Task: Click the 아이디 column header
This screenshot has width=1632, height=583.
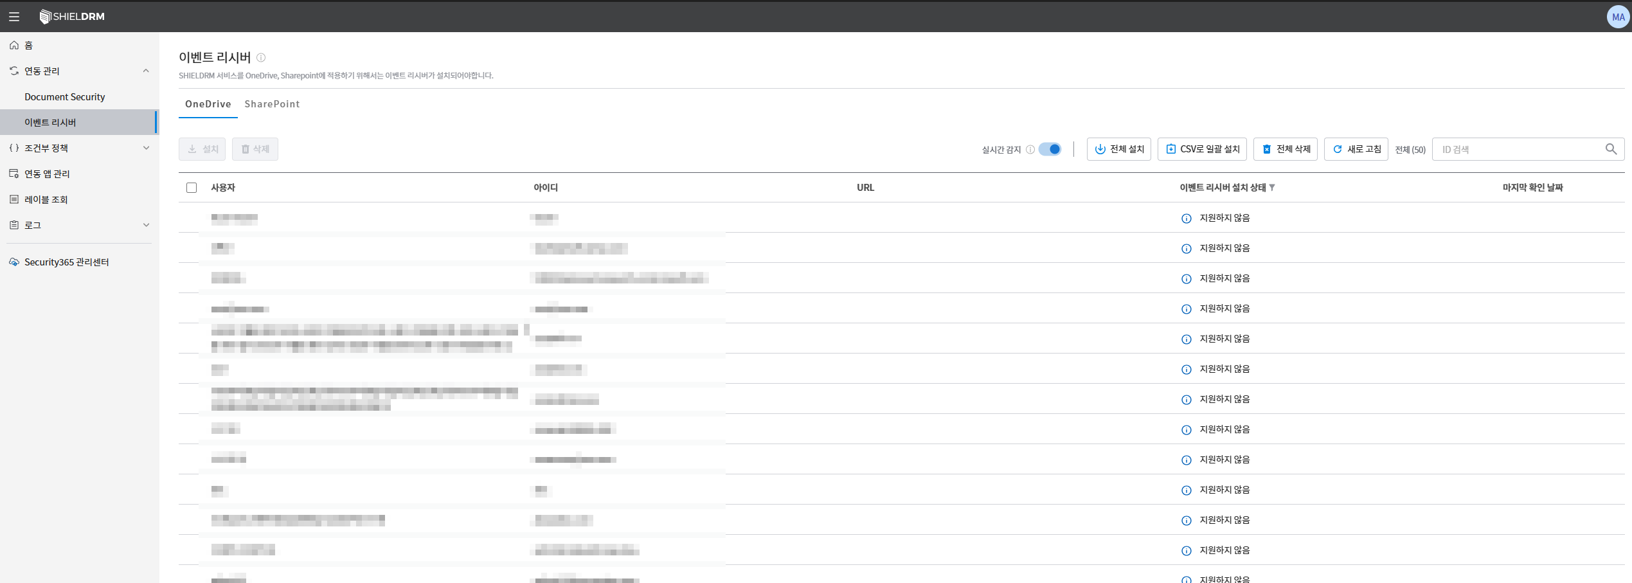Action: pos(546,188)
